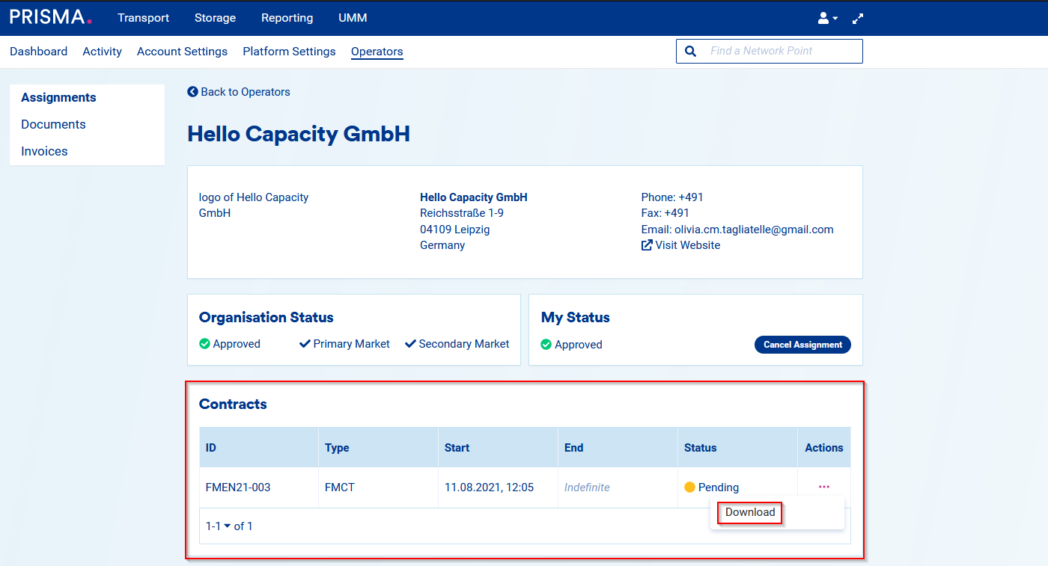Screen dimensions: 1048x566
Task: Expand the 1-1 pagination dropdown
Action: pos(227,526)
